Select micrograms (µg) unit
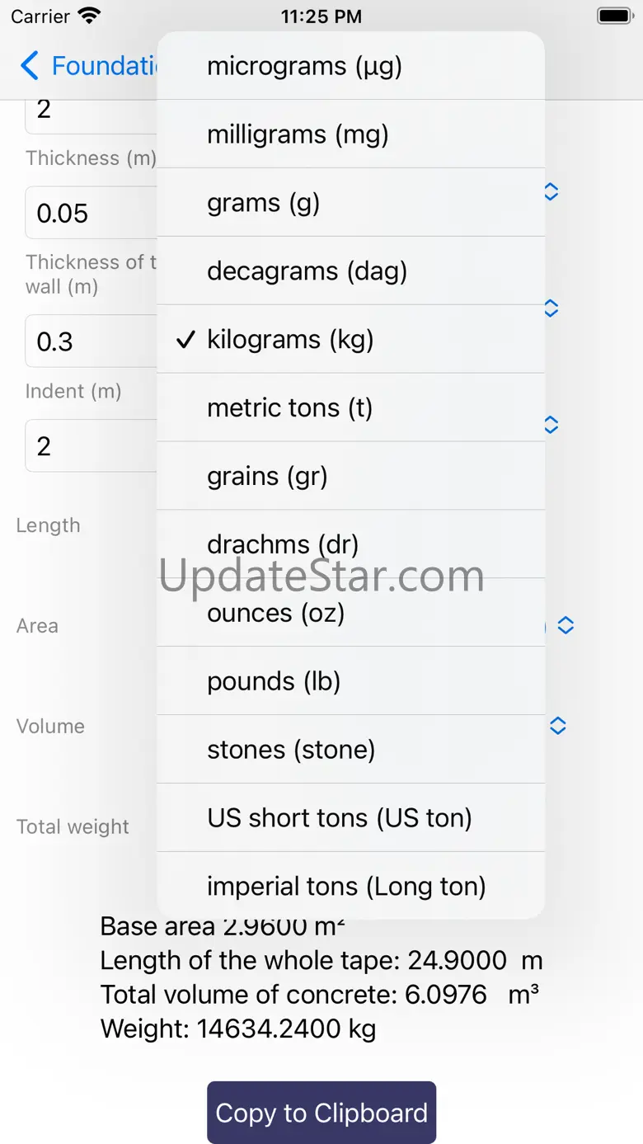643x1144 pixels. tap(350, 66)
